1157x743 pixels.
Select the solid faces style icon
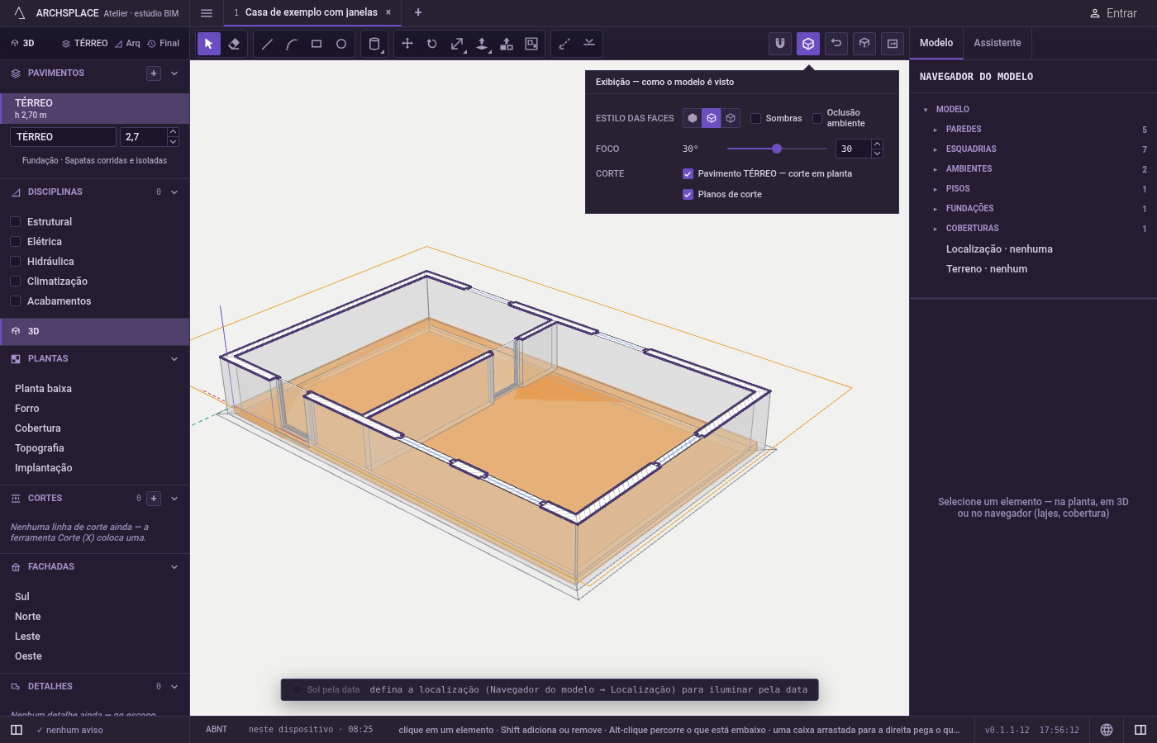693,118
